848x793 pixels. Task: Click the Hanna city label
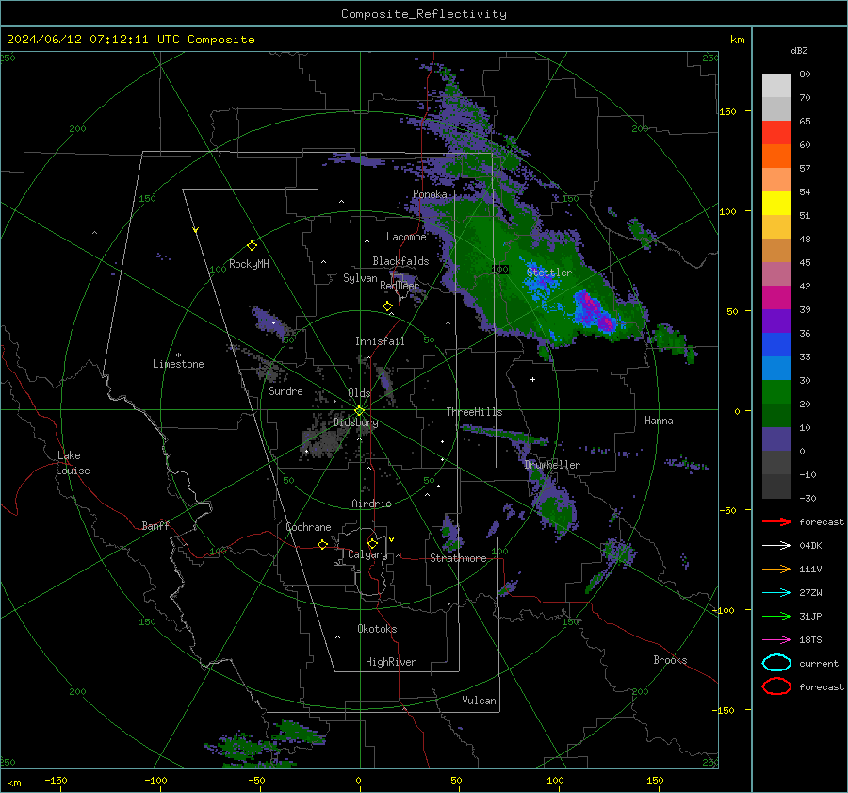click(659, 421)
